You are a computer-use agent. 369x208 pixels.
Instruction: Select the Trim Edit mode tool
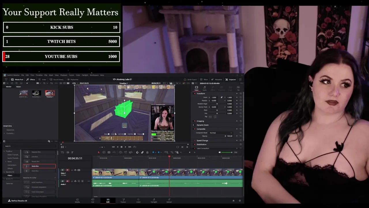(104, 152)
